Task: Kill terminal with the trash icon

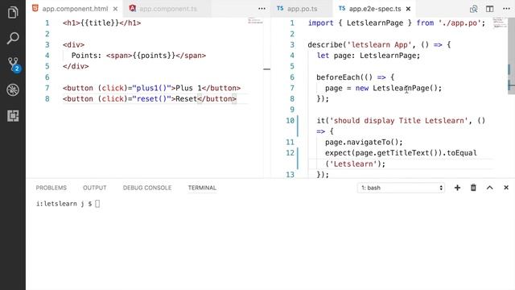Action: pyautogui.click(x=473, y=188)
